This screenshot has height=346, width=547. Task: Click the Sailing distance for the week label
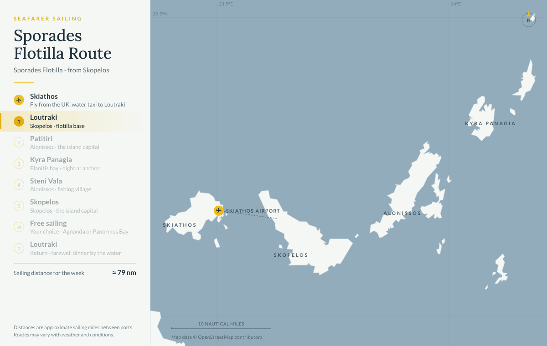click(x=49, y=273)
